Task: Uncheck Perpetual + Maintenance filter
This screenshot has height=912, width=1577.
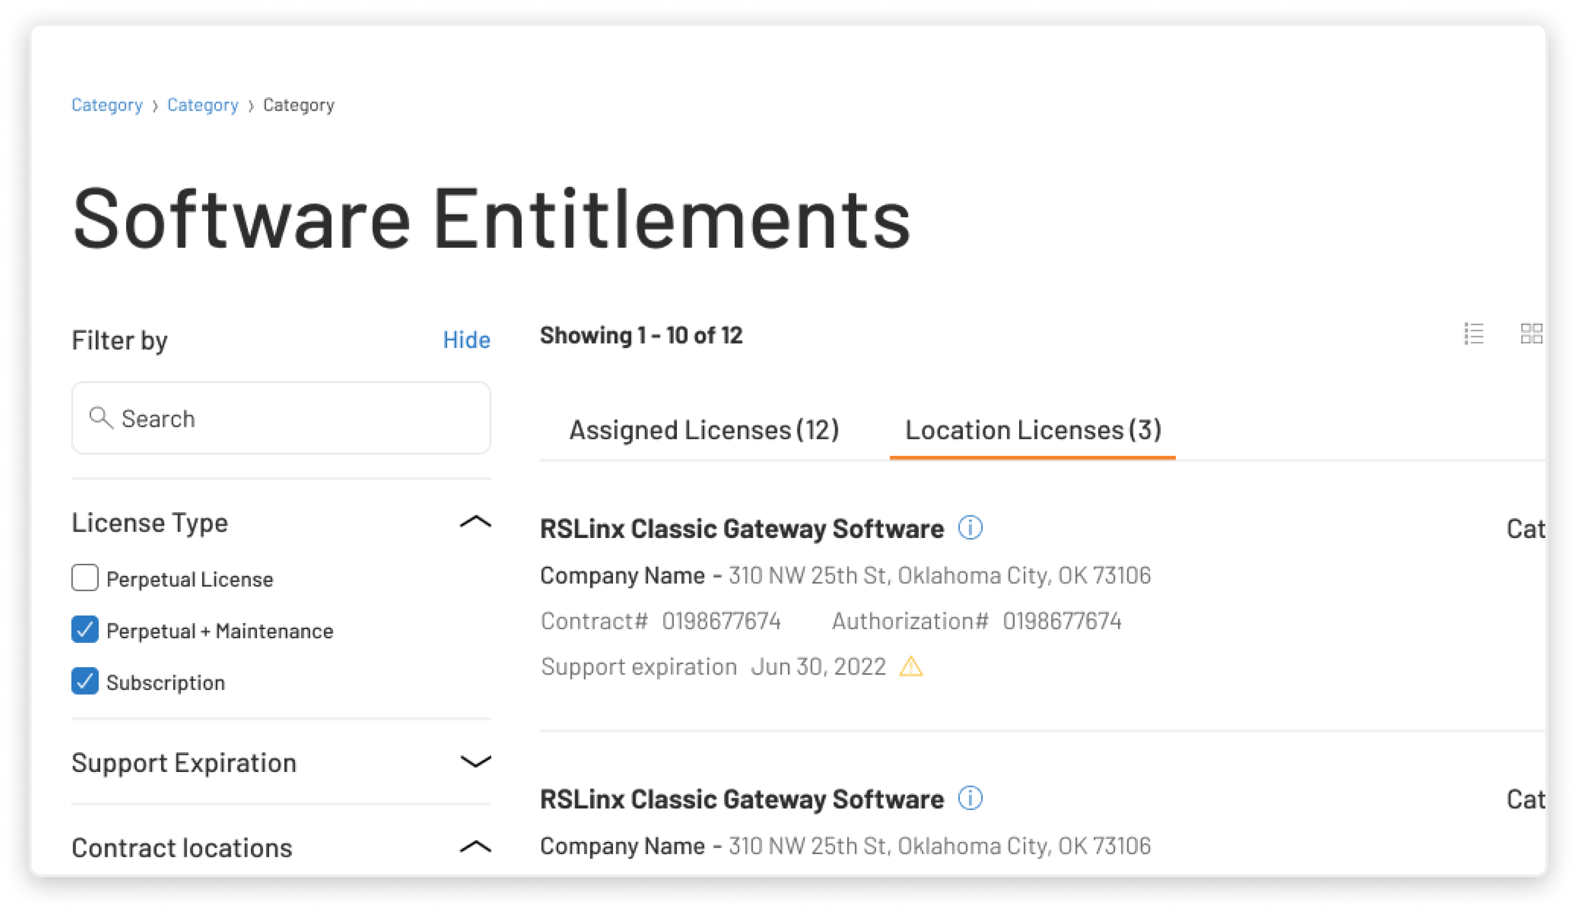Action: coord(85,630)
